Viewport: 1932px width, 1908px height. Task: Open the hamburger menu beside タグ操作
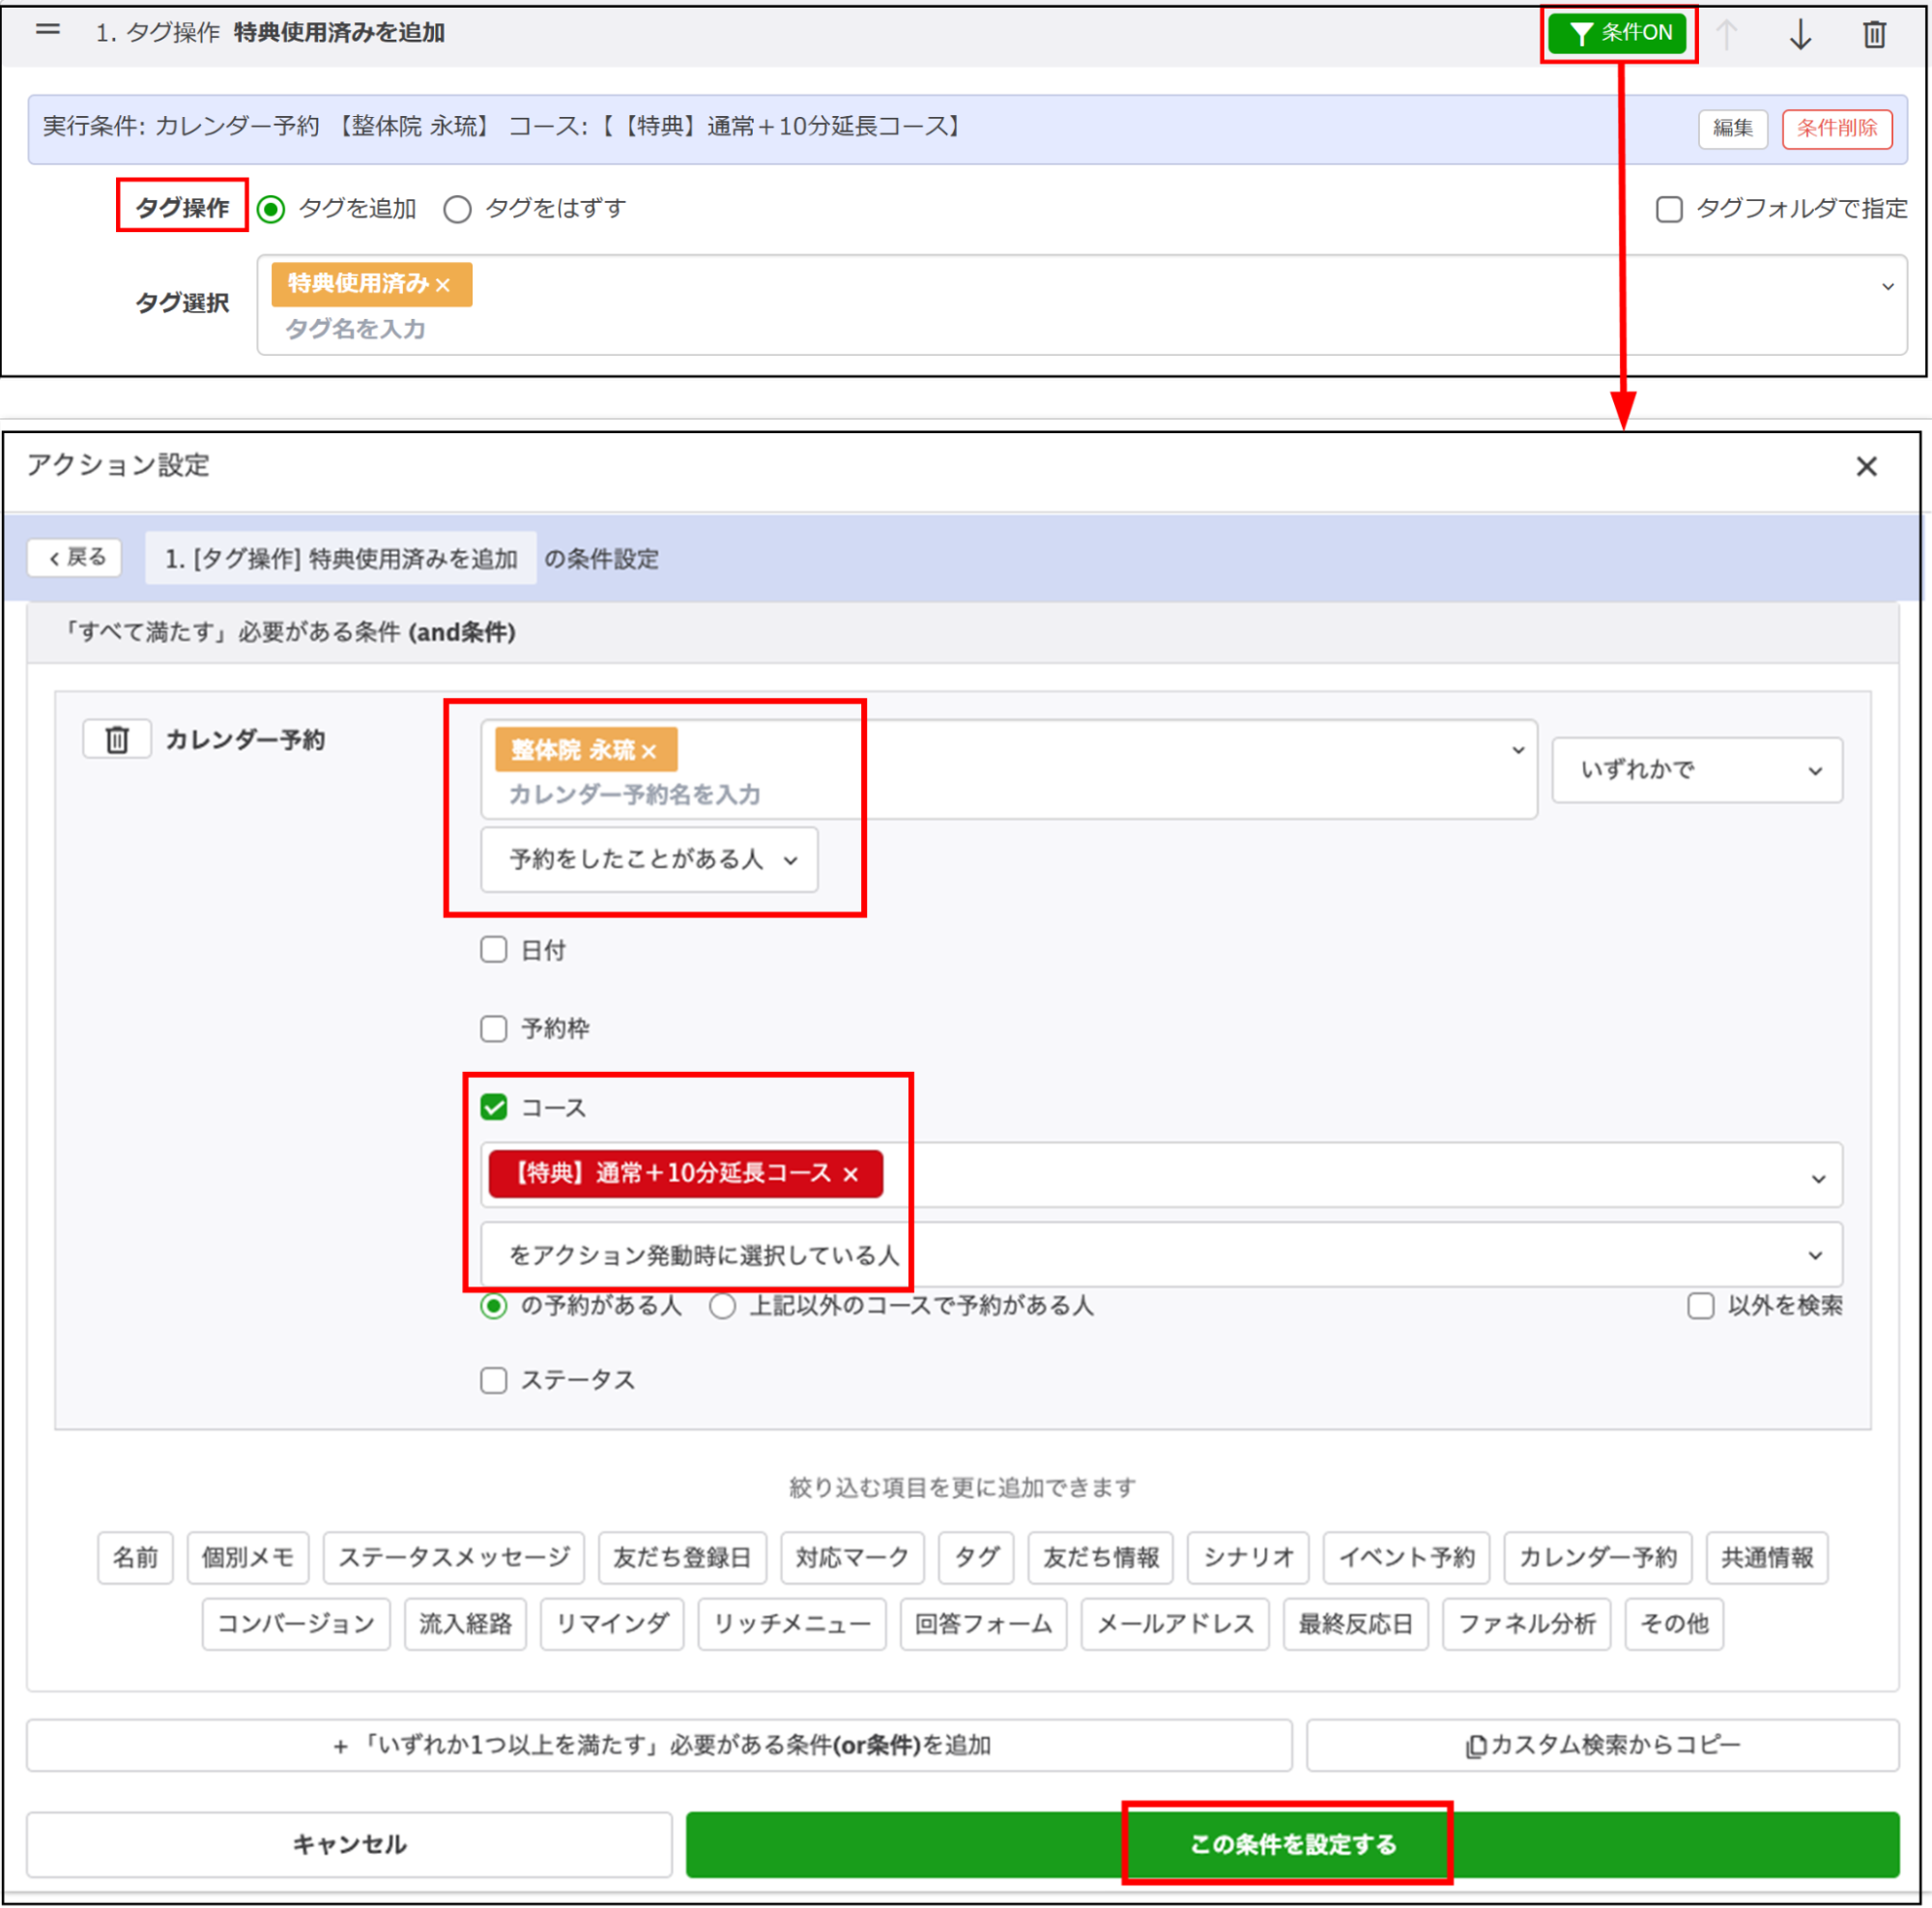(x=47, y=30)
